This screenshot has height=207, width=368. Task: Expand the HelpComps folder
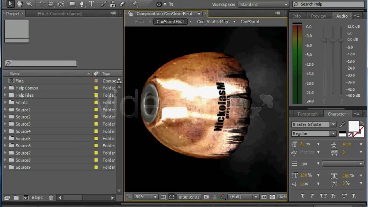[x=5, y=88]
